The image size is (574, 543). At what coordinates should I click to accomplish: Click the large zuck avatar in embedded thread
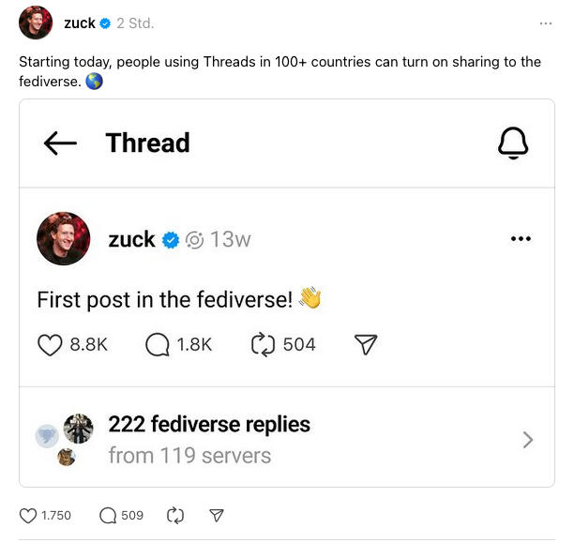pos(64,239)
